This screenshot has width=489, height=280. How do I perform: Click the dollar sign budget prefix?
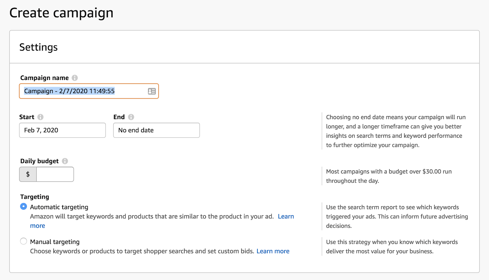[x=28, y=174]
